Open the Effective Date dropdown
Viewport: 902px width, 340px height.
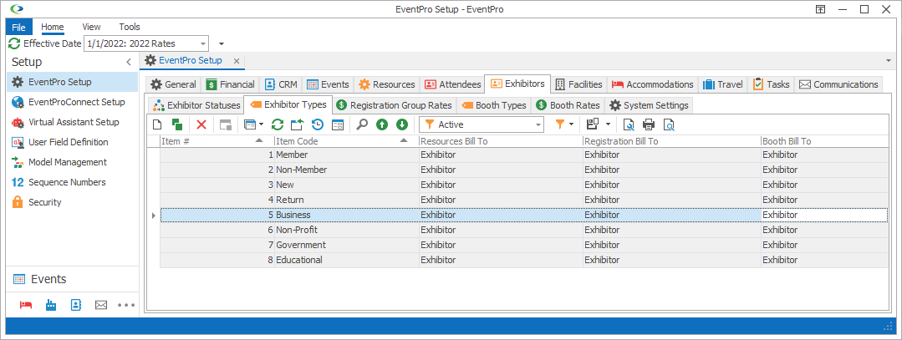coord(203,43)
